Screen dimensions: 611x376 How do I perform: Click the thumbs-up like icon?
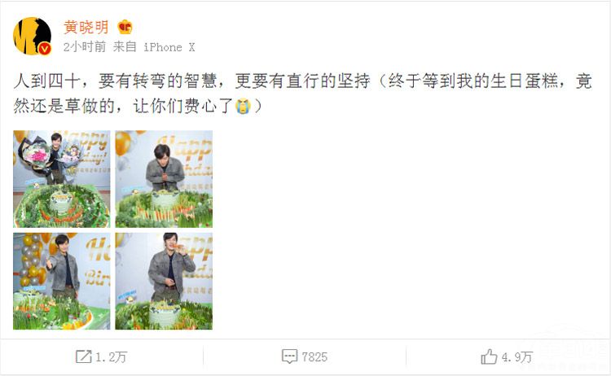(x=489, y=356)
